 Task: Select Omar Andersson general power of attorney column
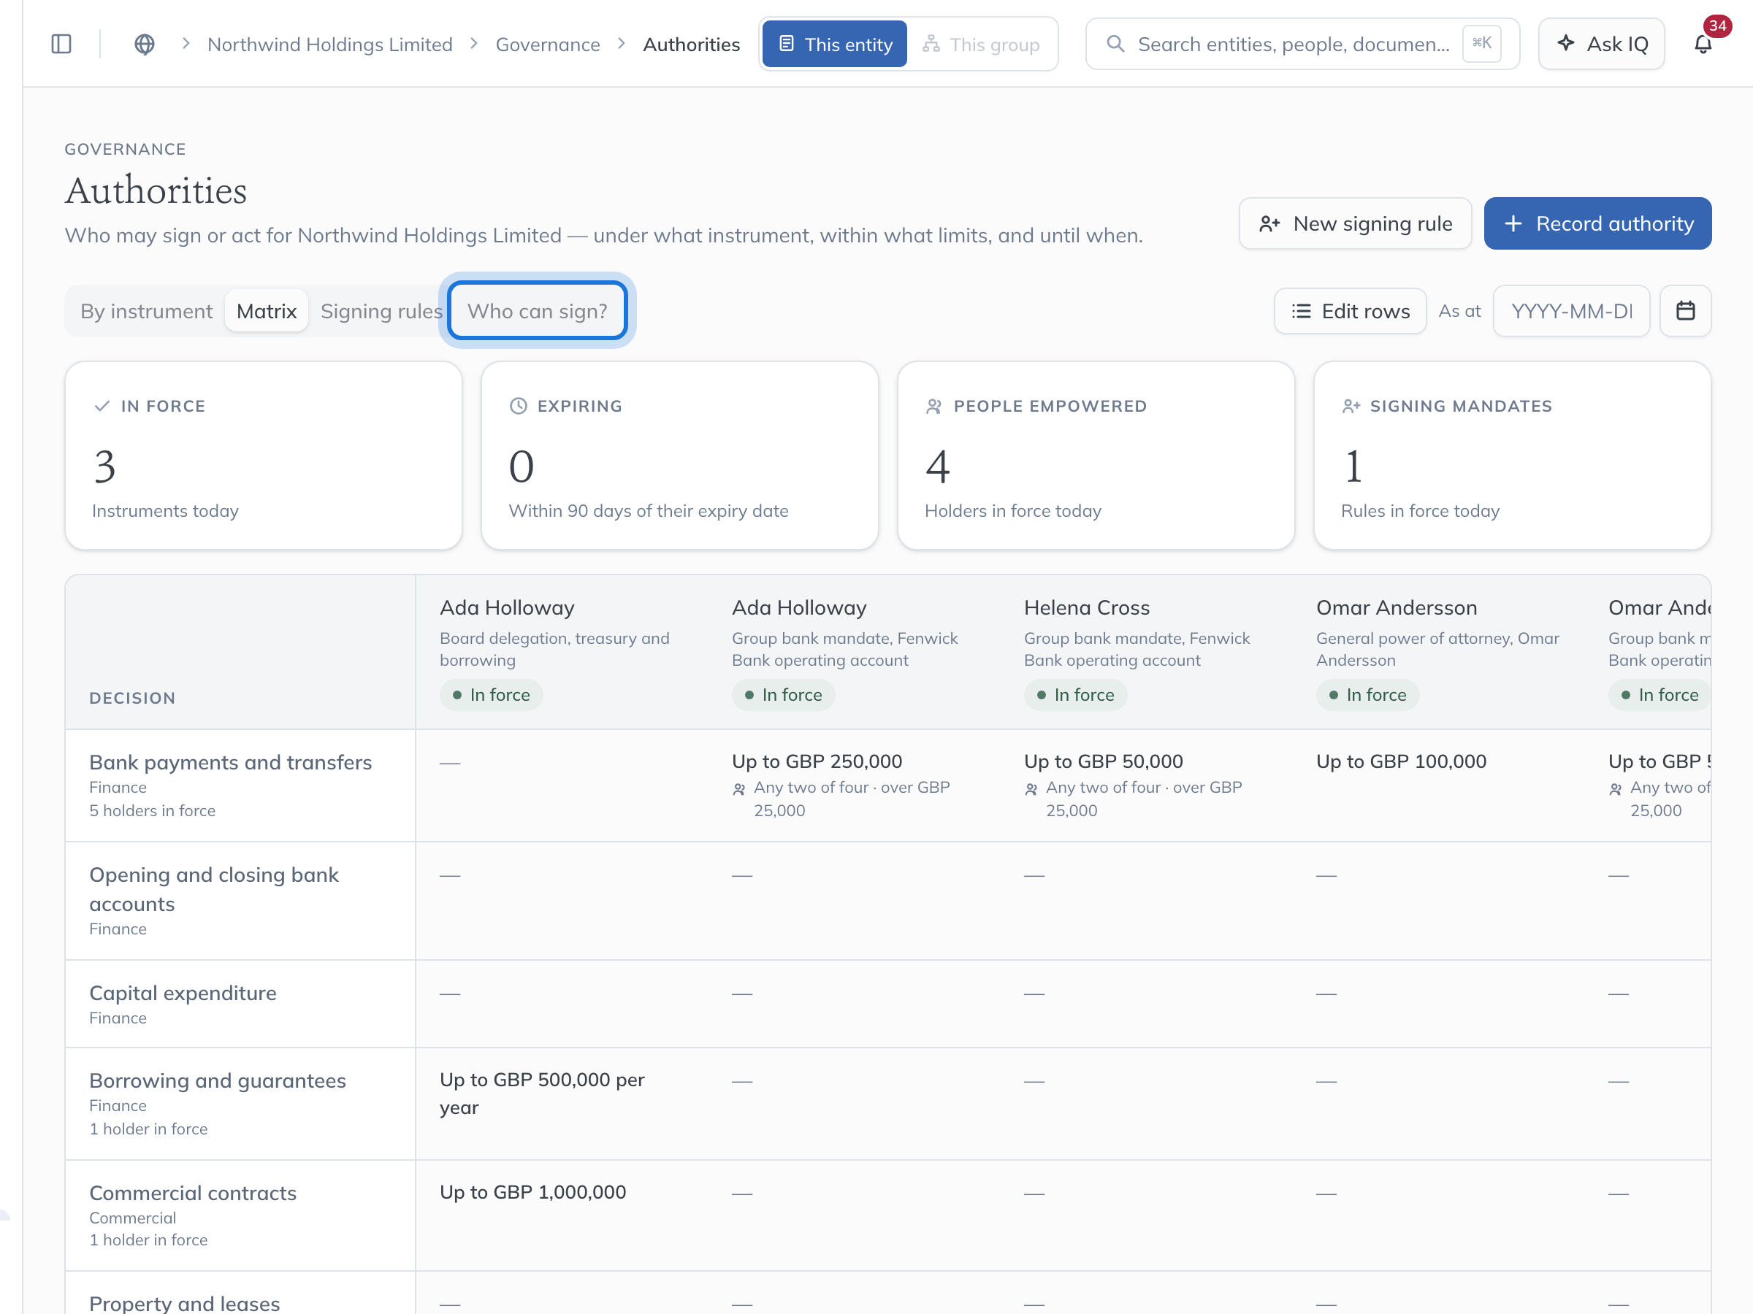click(x=1437, y=653)
